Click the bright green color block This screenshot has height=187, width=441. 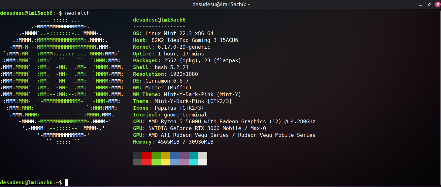point(156,162)
